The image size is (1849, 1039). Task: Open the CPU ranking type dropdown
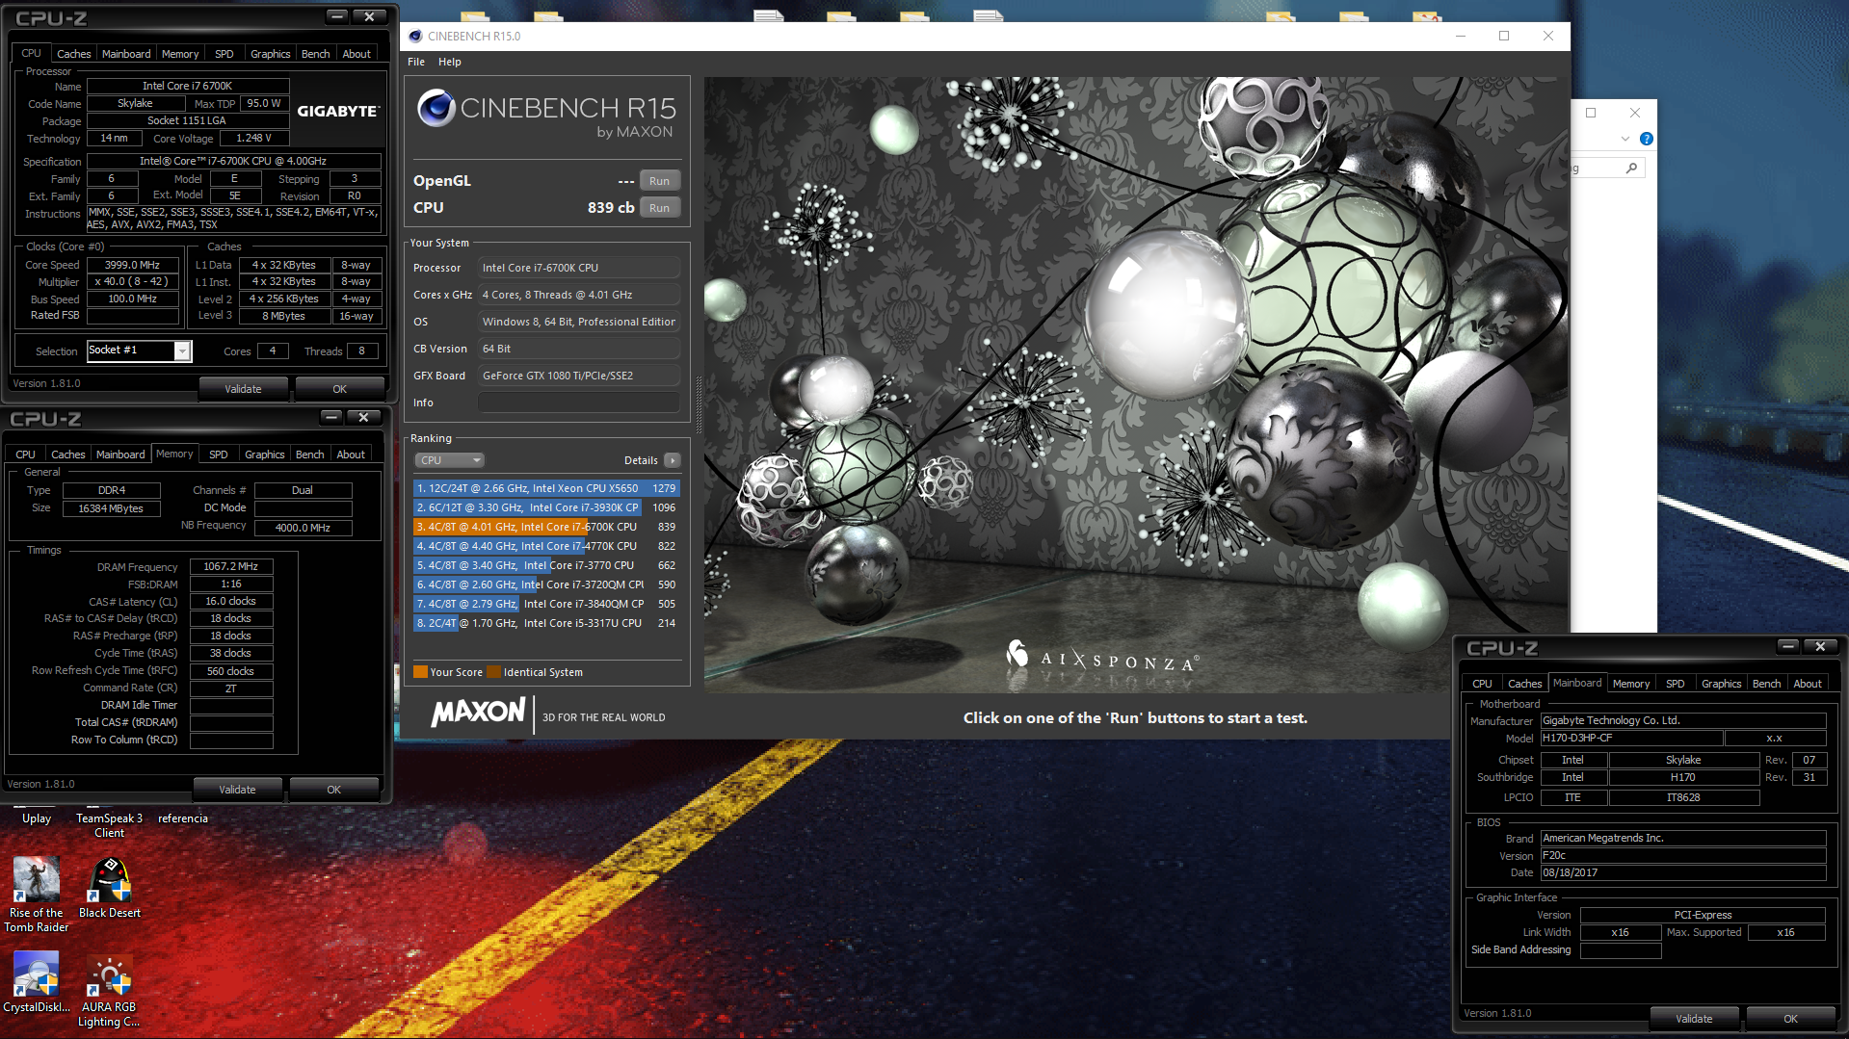click(449, 460)
